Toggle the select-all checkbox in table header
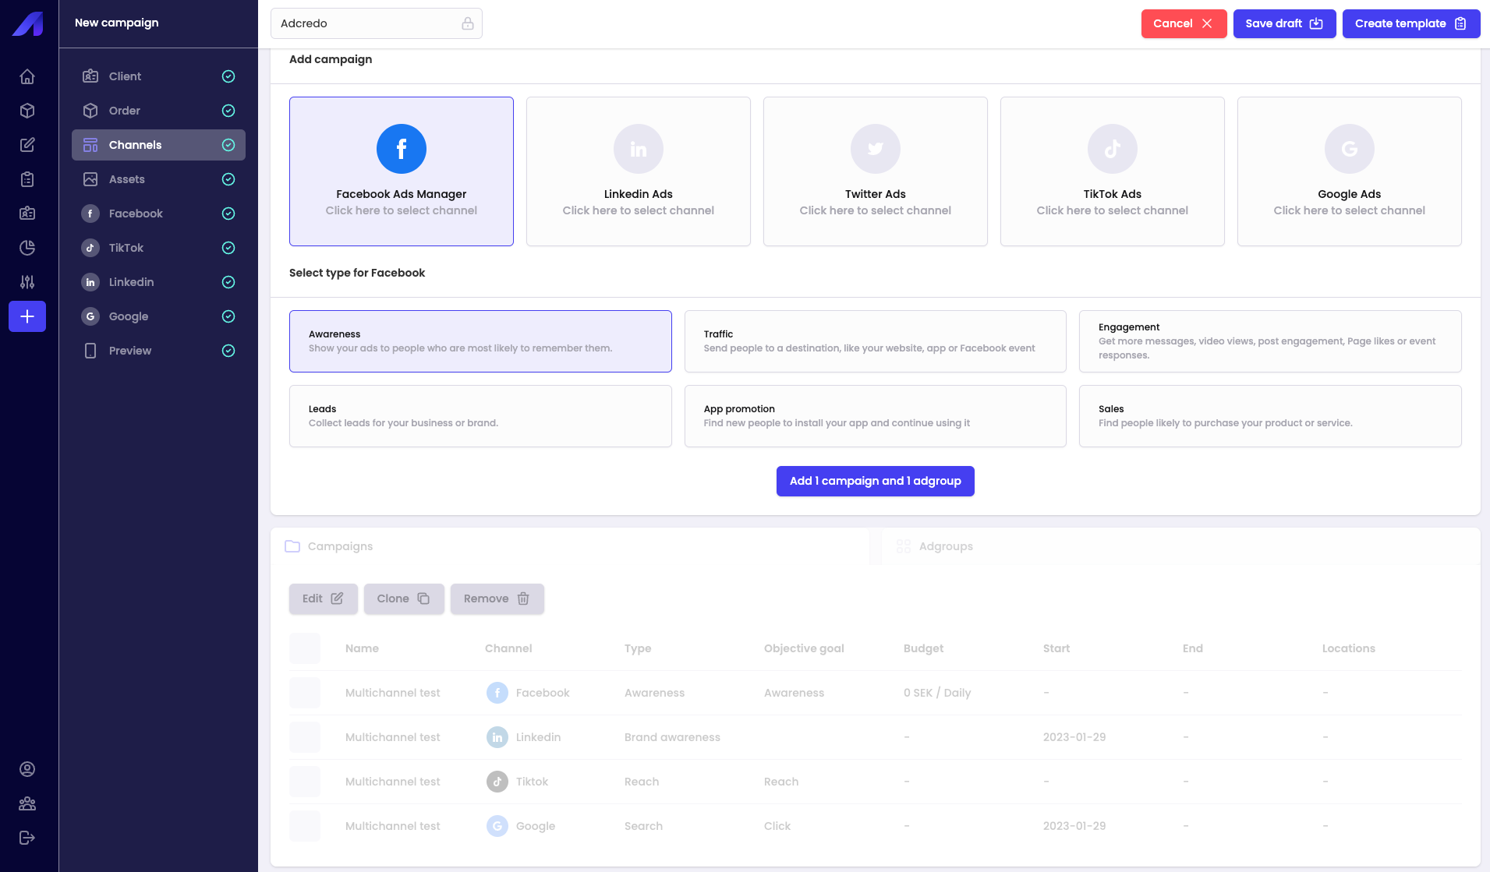The image size is (1490, 872). coord(305,648)
